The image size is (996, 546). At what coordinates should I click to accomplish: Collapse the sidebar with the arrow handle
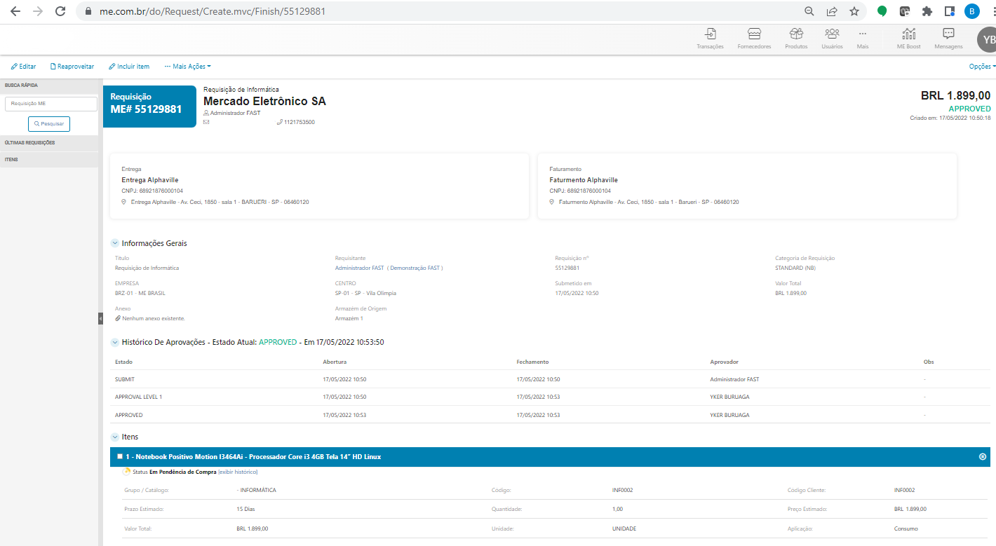pos(100,318)
